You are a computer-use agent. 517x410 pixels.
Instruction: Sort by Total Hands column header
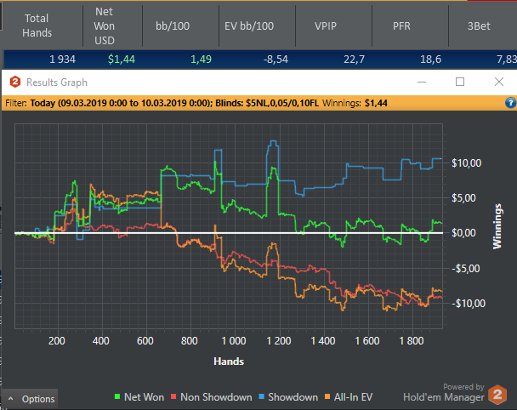tap(38, 26)
